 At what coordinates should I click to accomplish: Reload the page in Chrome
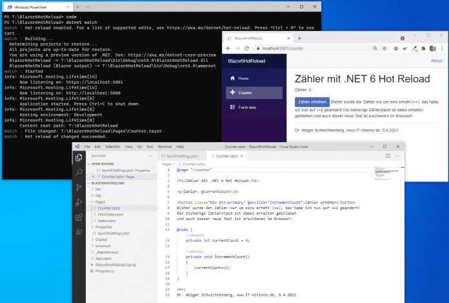(x=246, y=48)
